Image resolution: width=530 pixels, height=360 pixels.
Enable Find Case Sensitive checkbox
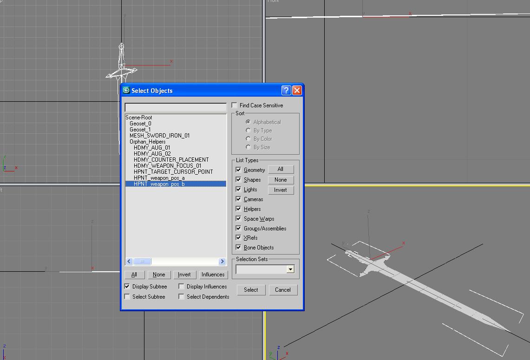pyautogui.click(x=235, y=105)
